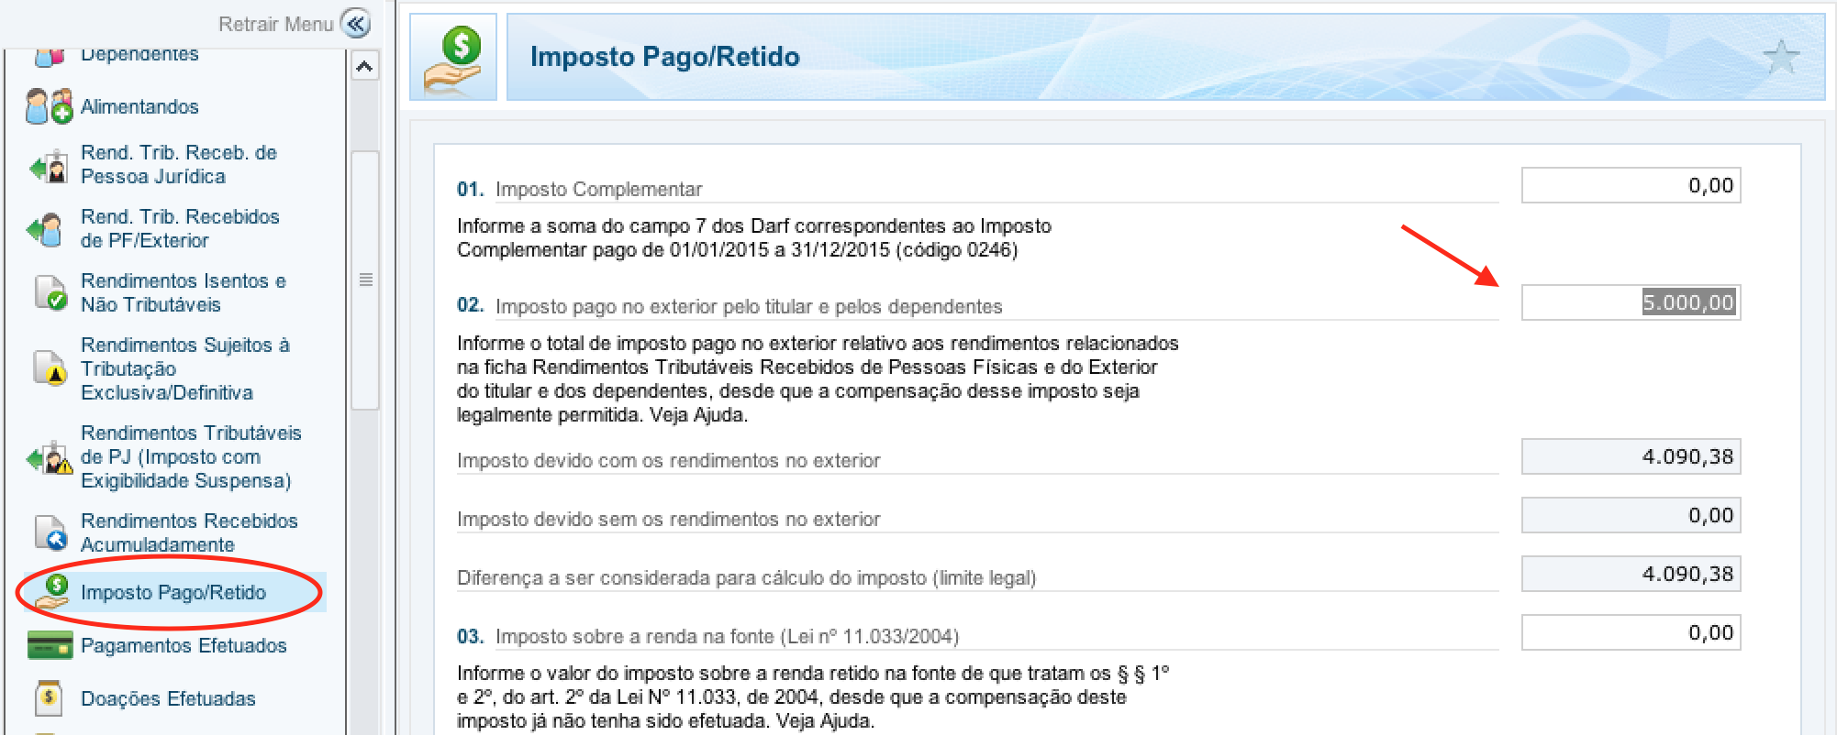Click the Rend. Trib. Receb. de Pessoa Jurídica icon
The height and width of the screenshot is (735, 1837).
point(49,166)
